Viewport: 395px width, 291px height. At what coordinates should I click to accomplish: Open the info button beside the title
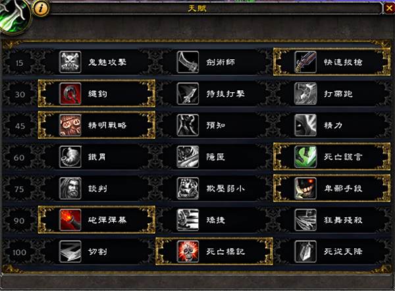point(41,8)
